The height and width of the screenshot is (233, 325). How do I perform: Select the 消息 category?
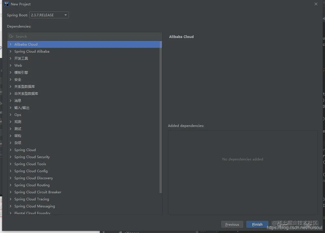click(x=83, y=100)
